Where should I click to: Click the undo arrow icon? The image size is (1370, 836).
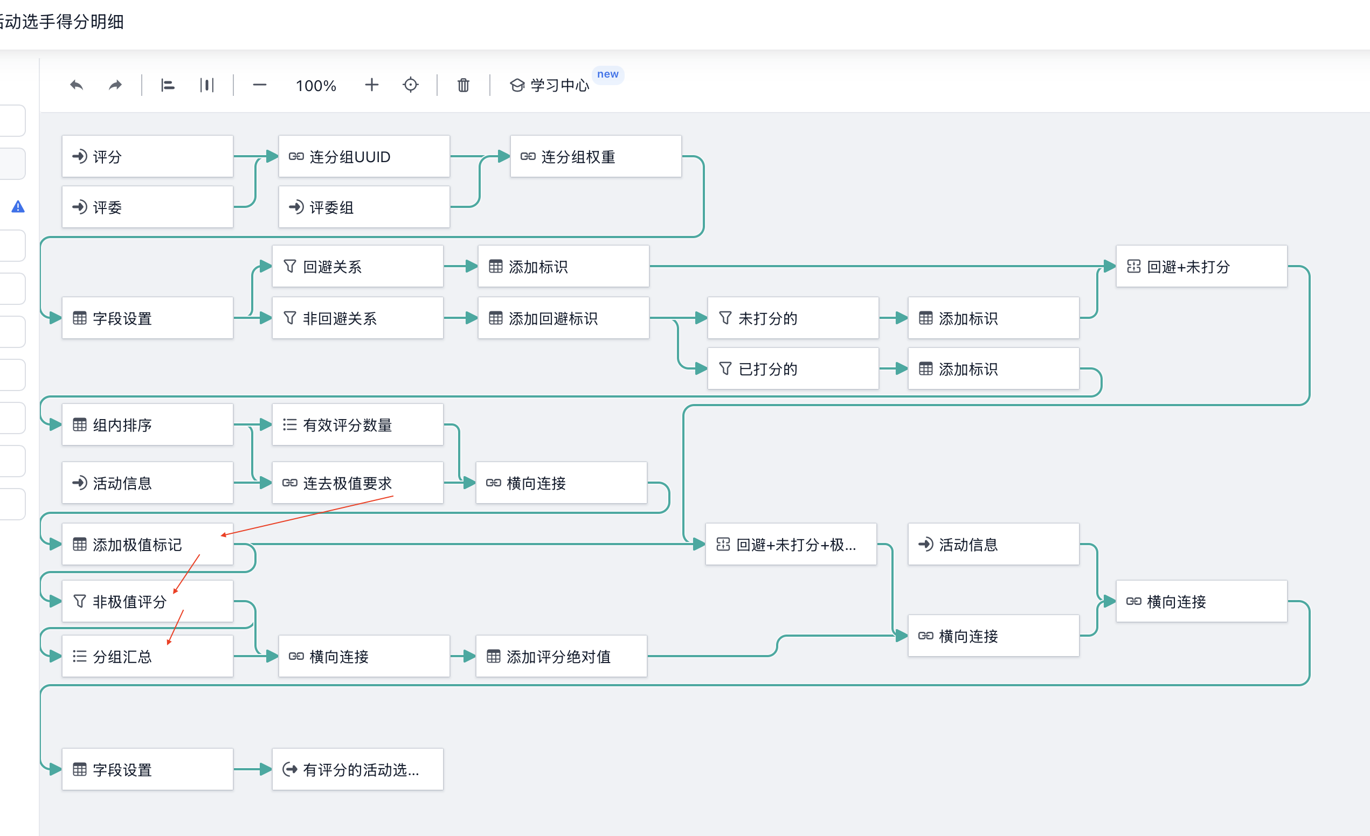[77, 85]
